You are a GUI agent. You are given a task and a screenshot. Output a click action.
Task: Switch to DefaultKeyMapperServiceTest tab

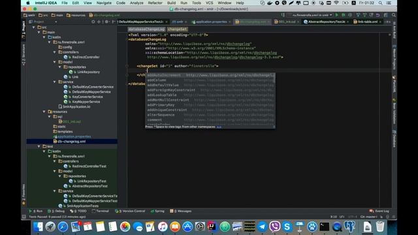(x=141, y=22)
